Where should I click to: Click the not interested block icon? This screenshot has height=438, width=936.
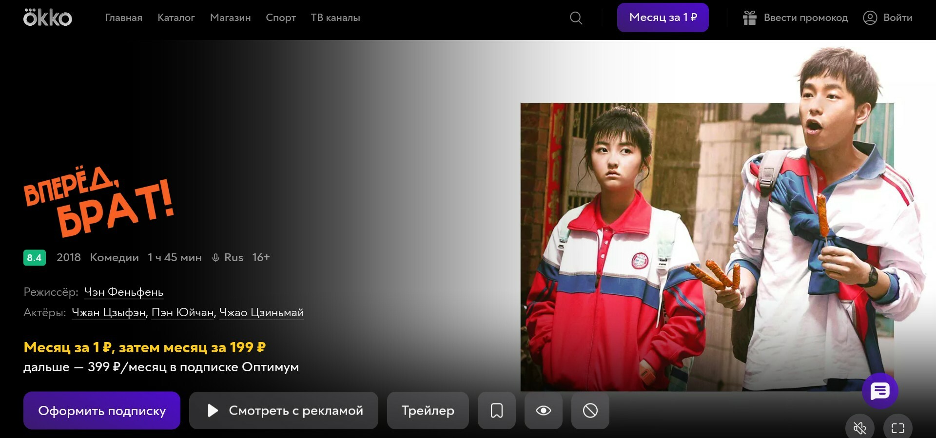(590, 411)
